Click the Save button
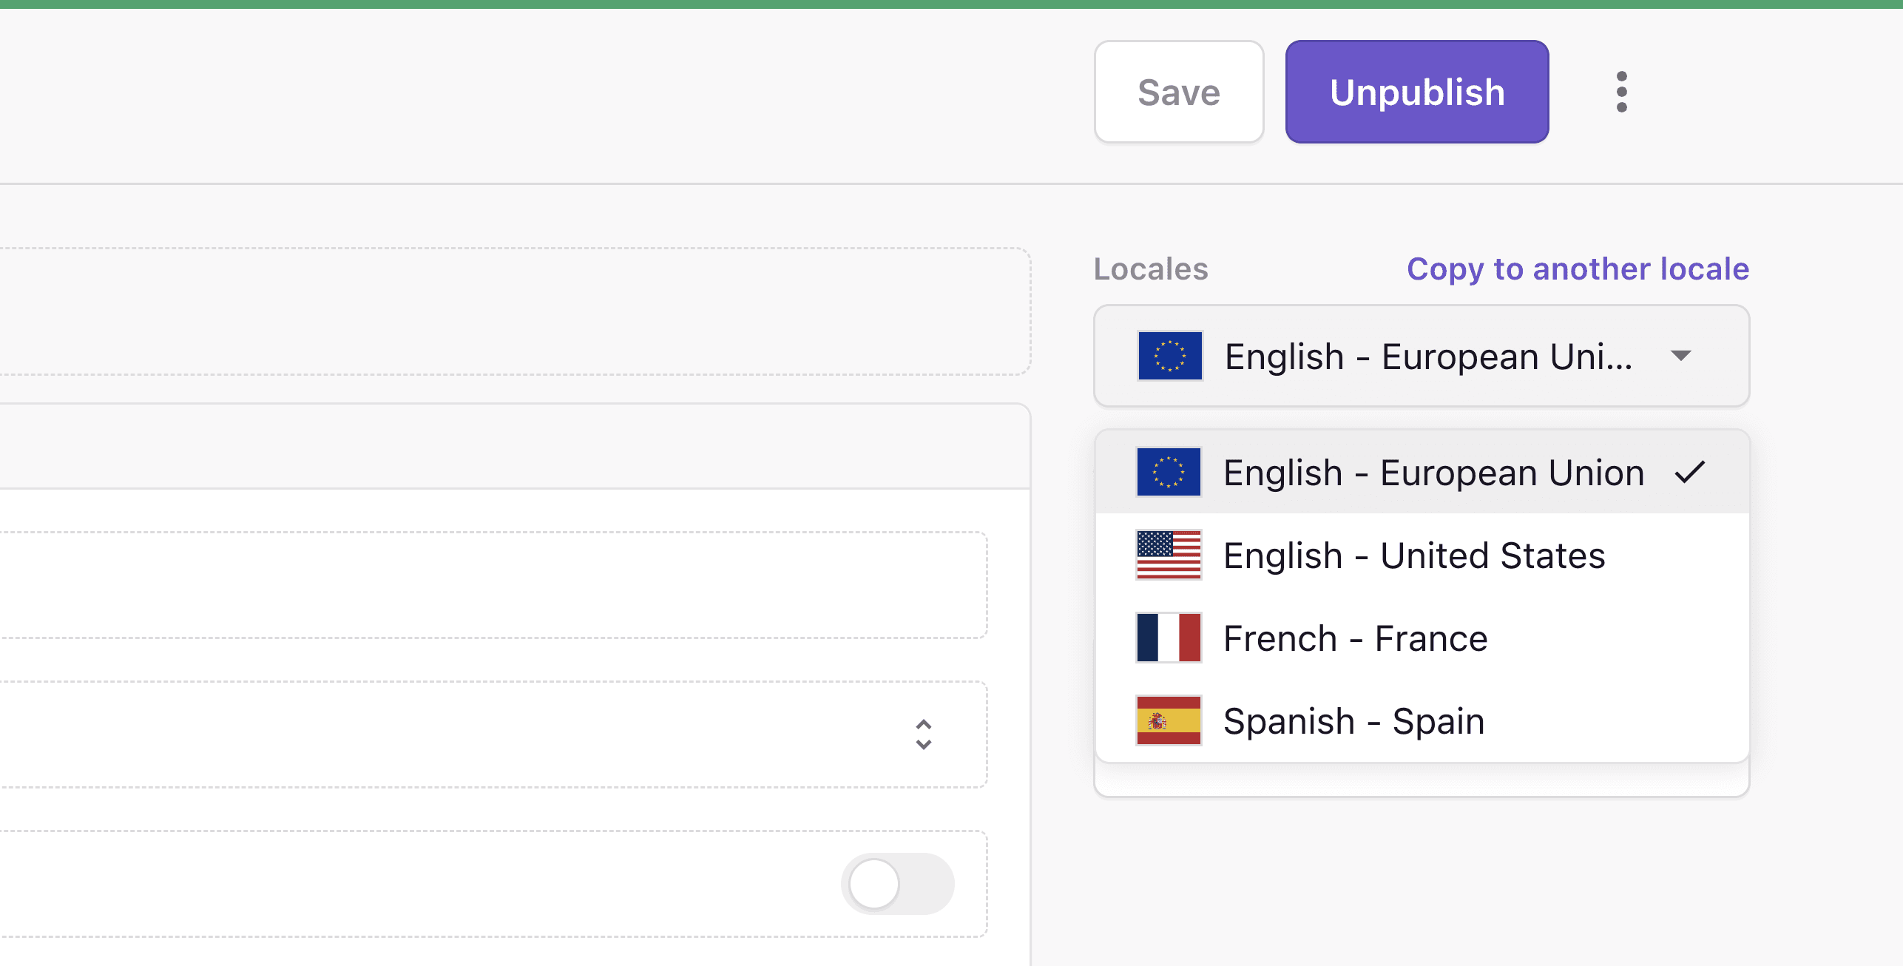1903x966 pixels. [1179, 92]
